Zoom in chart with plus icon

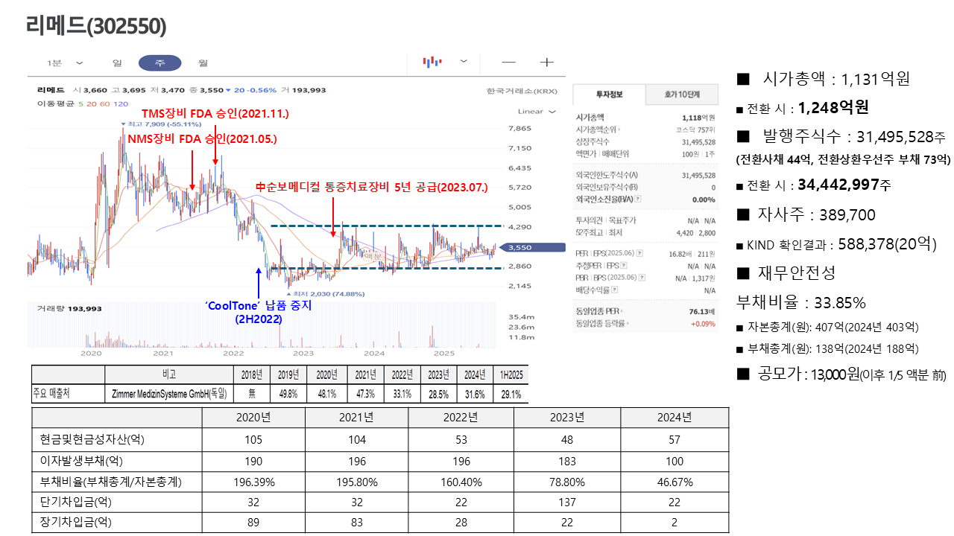[546, 63]
